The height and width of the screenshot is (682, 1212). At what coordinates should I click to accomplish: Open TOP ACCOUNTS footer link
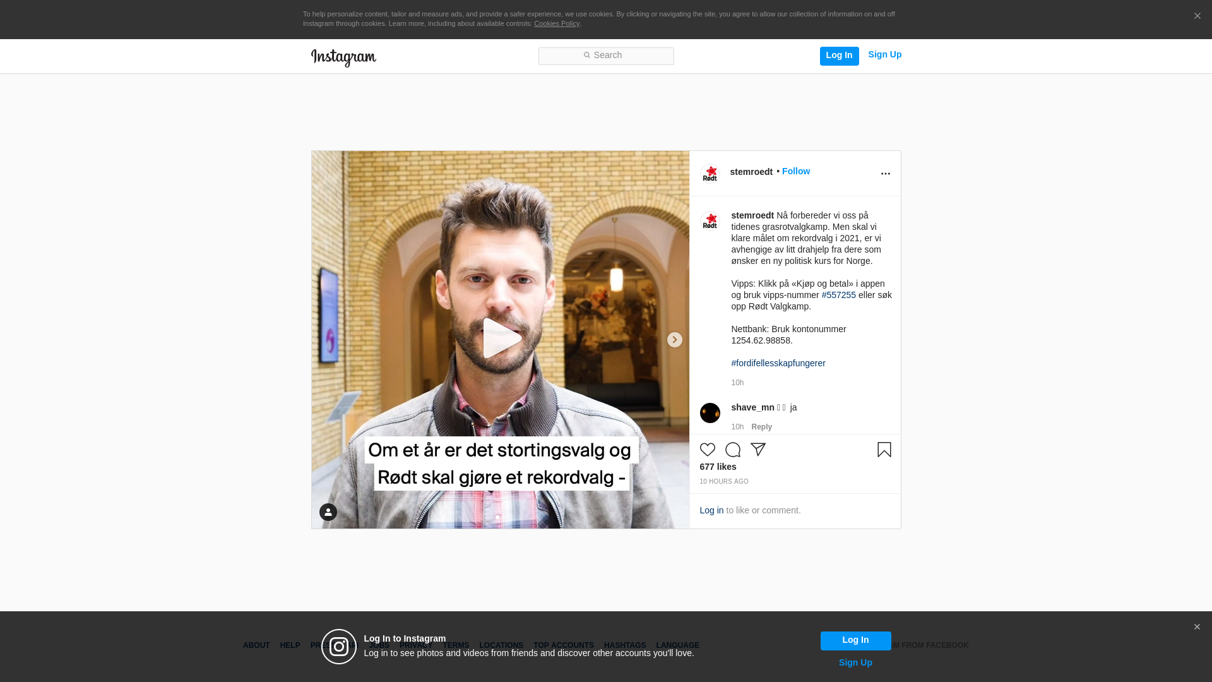pyautogui.click(x=564, y=646)
